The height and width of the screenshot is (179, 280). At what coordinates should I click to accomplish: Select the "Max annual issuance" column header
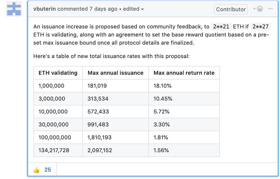115,73
